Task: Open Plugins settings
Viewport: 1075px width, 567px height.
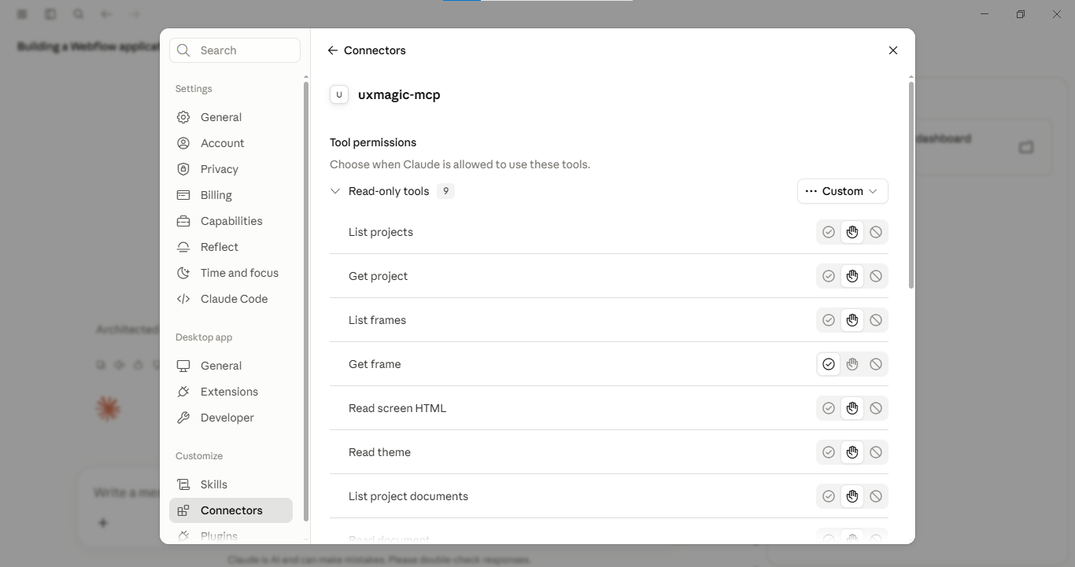Action: click(x=231, y=536)
